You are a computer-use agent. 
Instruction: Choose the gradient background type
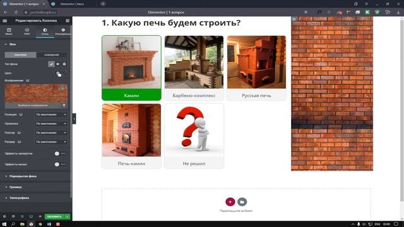pyautogui.click(x=57, y=64)
